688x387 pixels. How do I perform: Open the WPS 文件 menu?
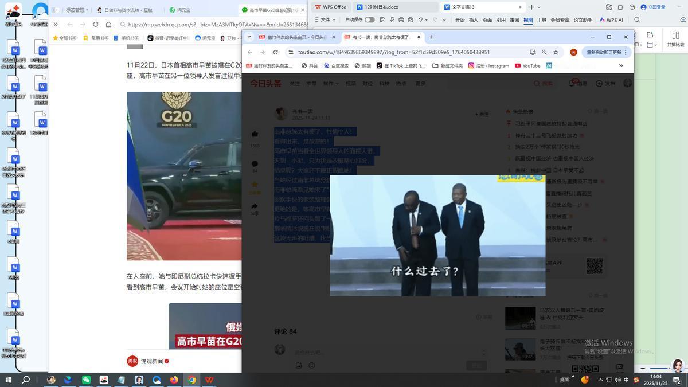(325, 19)
